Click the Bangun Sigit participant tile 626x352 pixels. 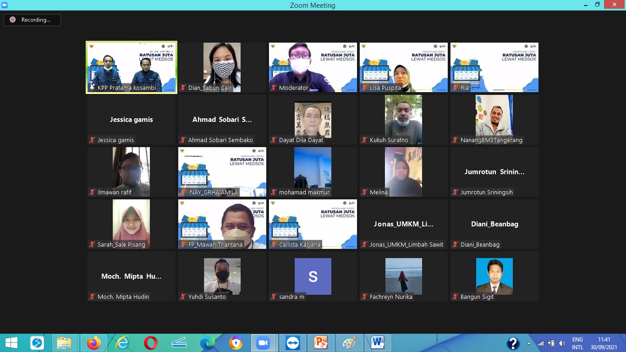click(x=494, y=276)
